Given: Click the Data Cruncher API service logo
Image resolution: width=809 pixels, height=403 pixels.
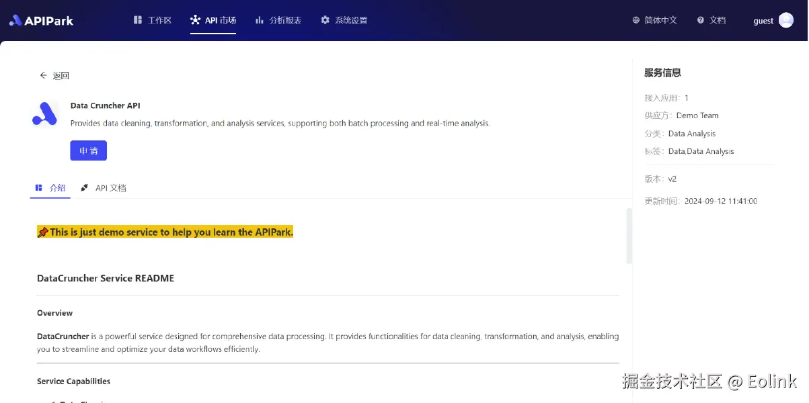Looking at the screenshot, I should pos(45,114).
